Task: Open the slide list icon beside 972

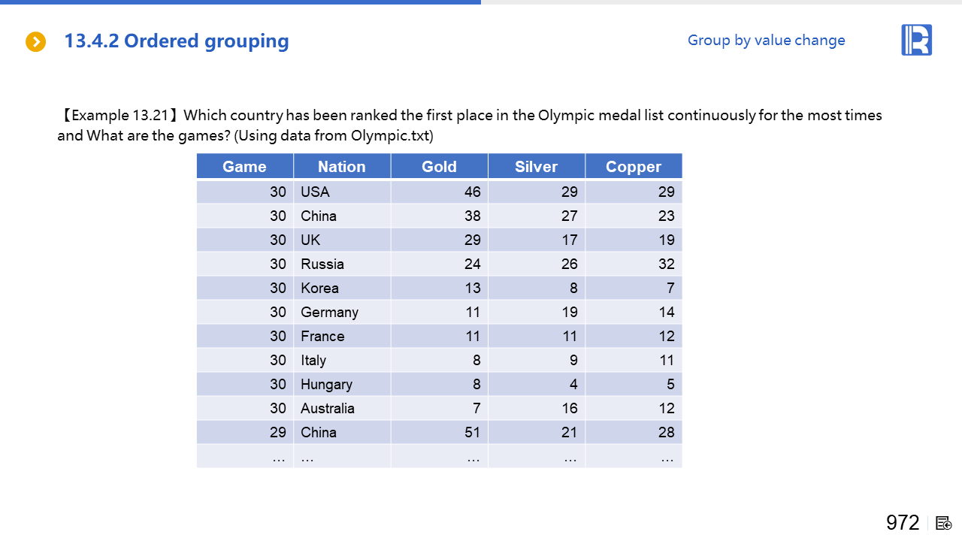Action: pyautogui.click(x=944, y=523)
